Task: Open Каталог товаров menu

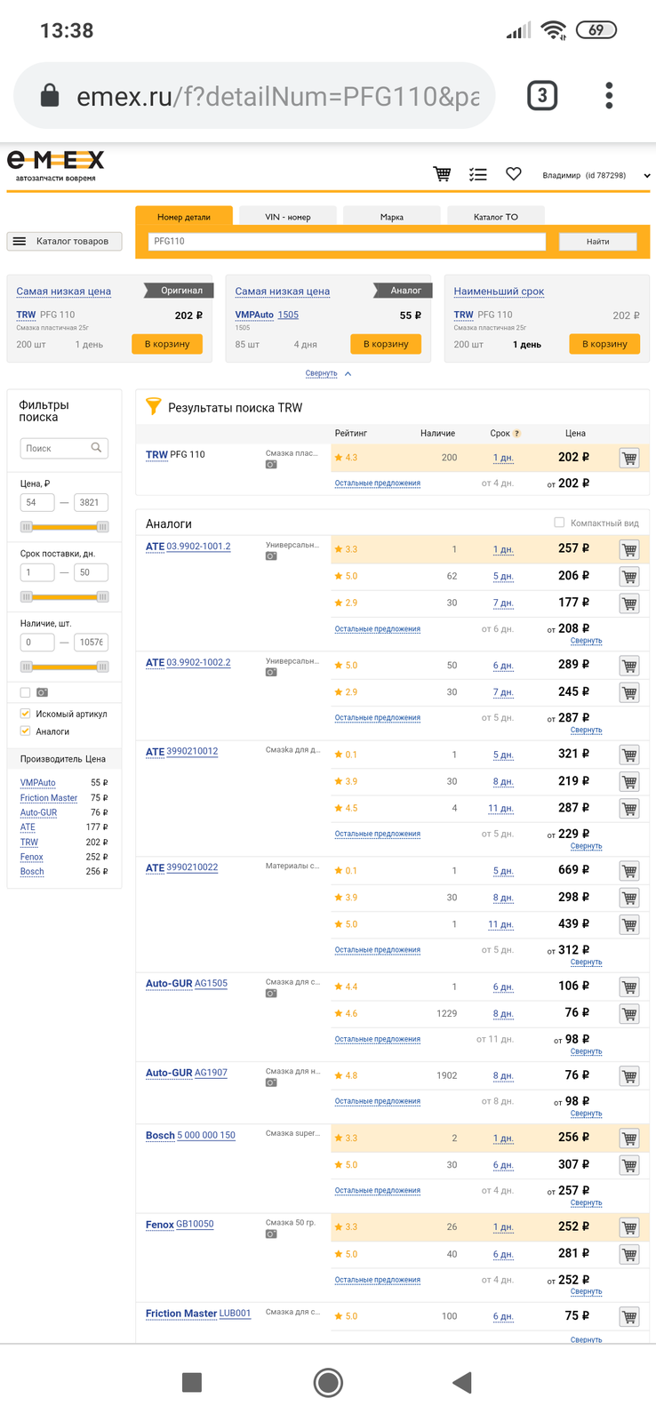Action: click(x=64, y=241)
